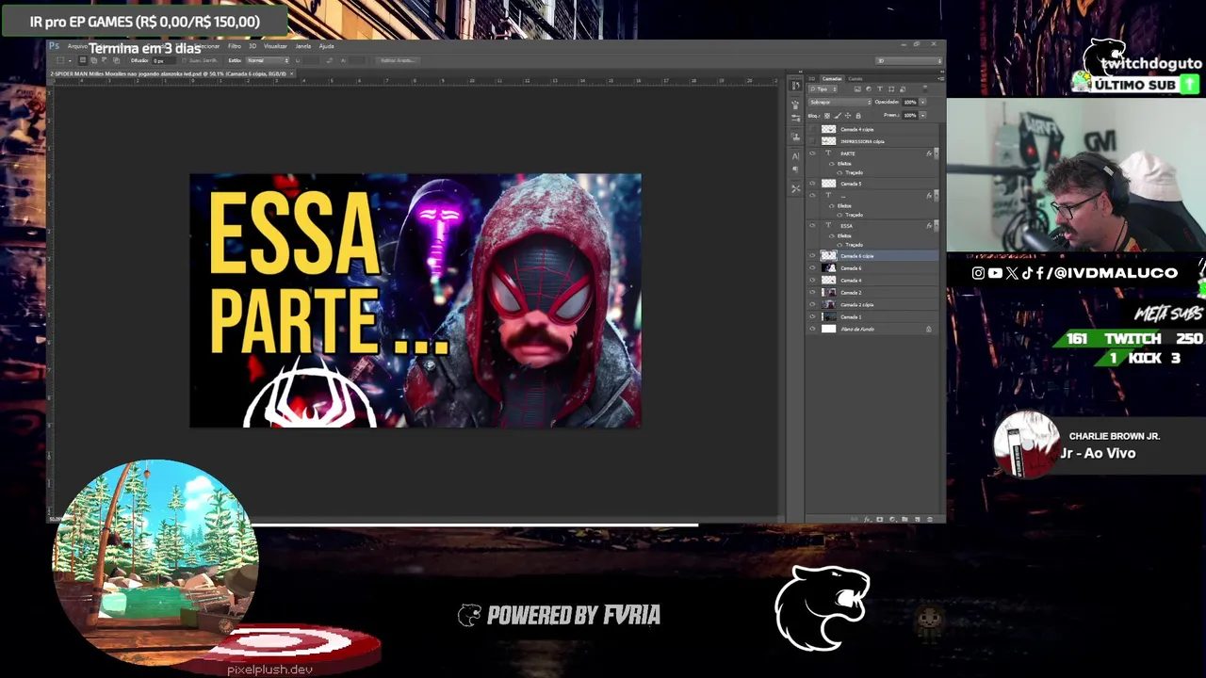Image resolution: width=1206 pixels, height=678 pixels.
Task: Open the Arquivo menu
Action: pyautogui.click(x=76, y=45)
